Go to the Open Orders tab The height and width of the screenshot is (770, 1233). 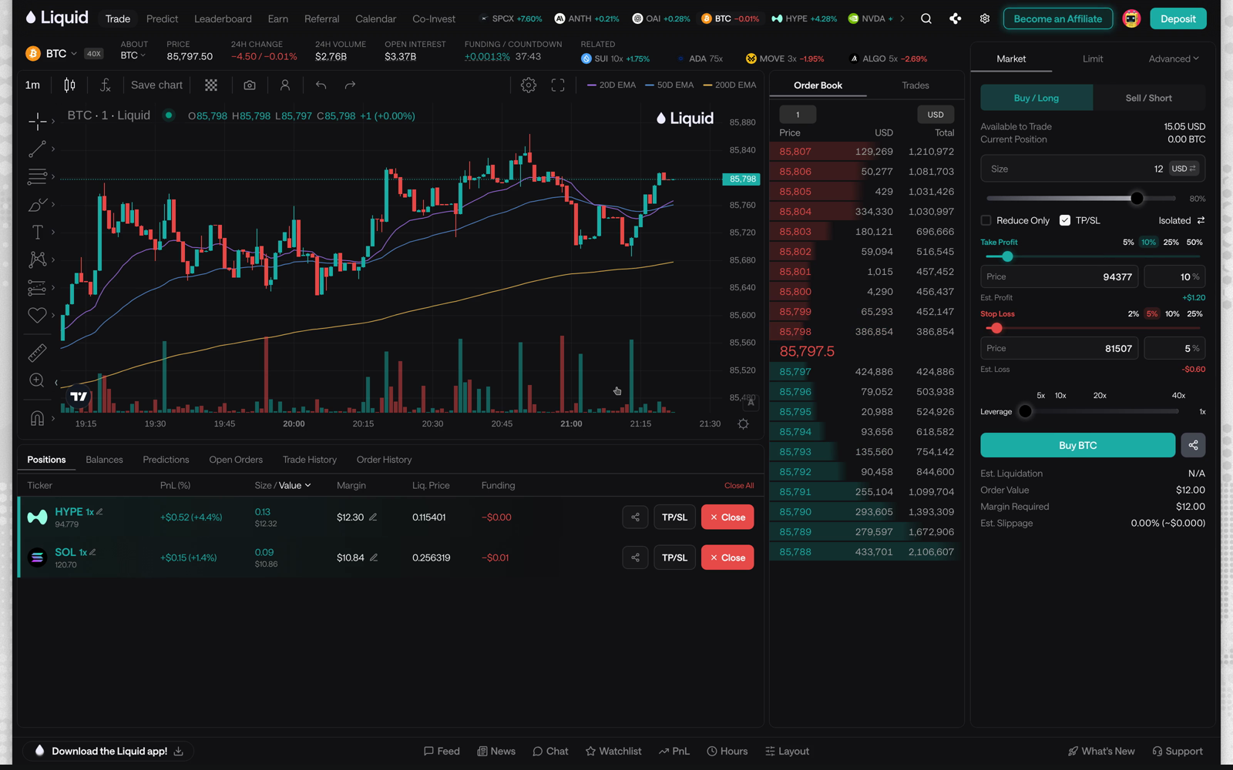click(x=236, y=460)
